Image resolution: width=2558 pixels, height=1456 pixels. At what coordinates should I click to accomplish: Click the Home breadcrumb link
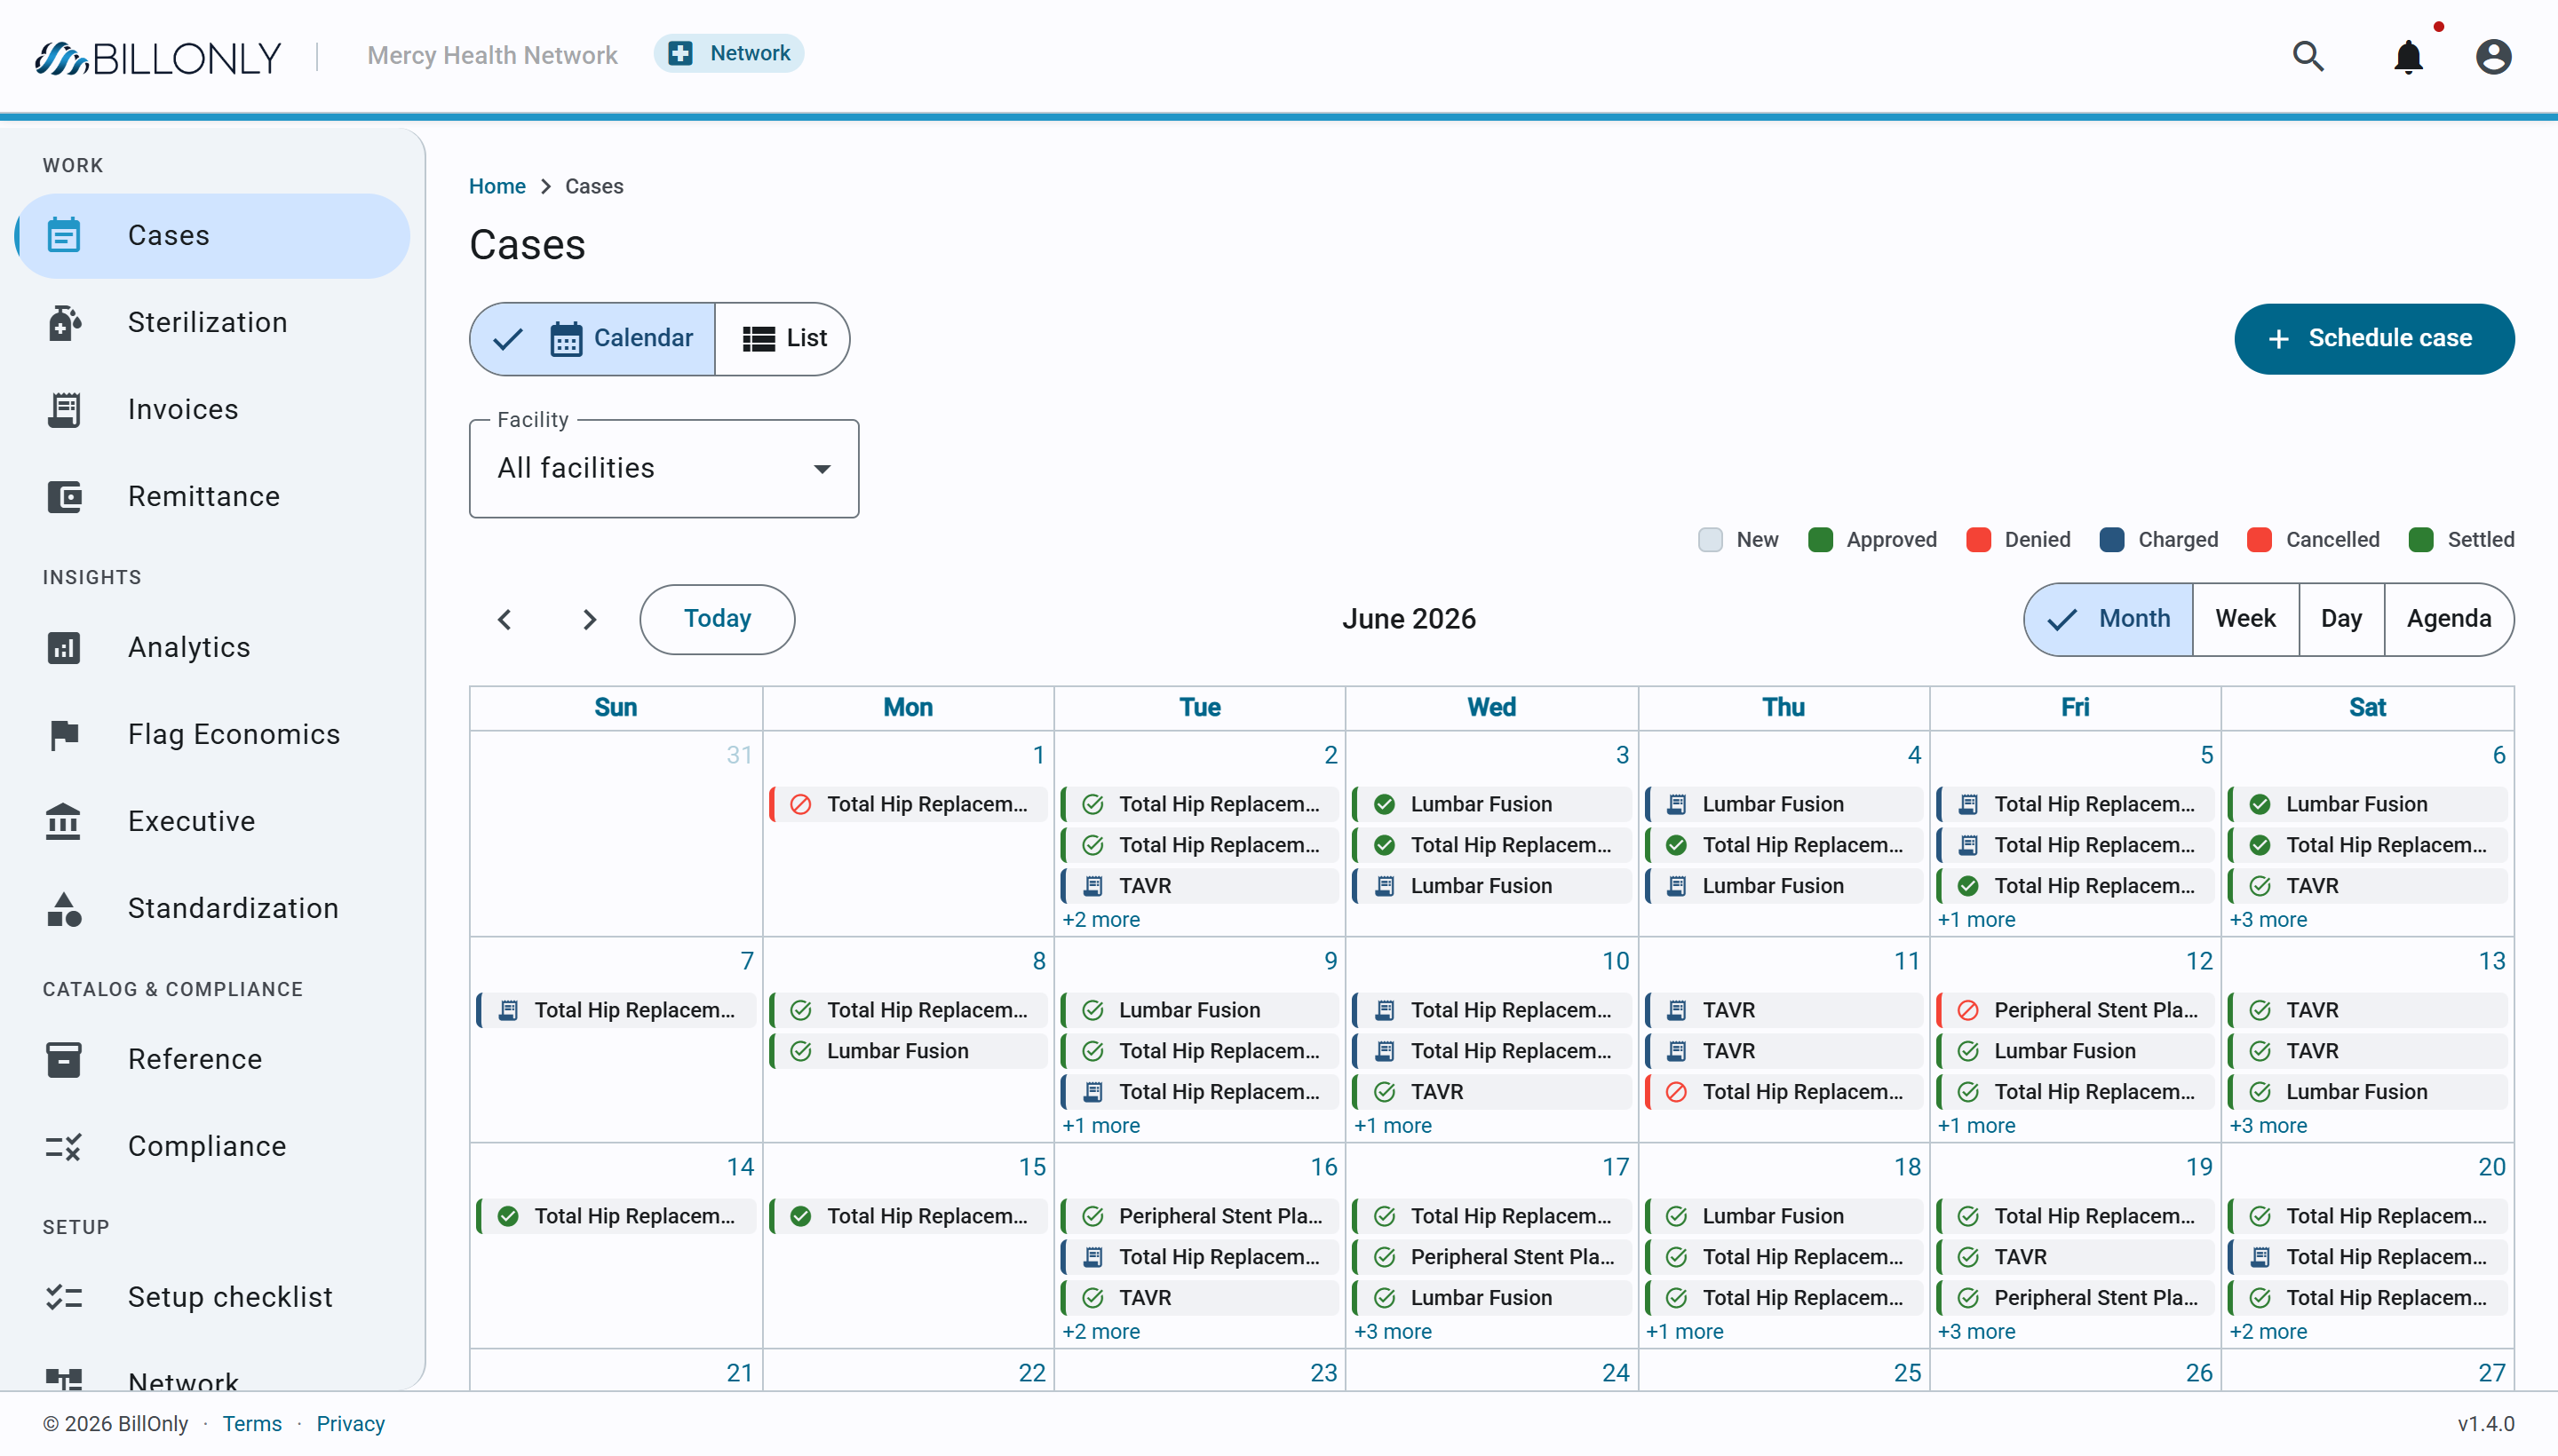pyautogui.click(x=497, y=187)
